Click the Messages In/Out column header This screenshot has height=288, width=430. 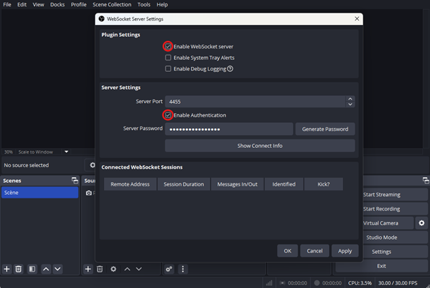(x=237, y=184)
